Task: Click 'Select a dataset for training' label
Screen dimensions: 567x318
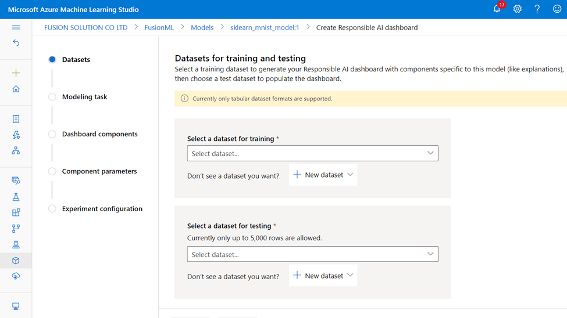Action: [x=231, y=139]
